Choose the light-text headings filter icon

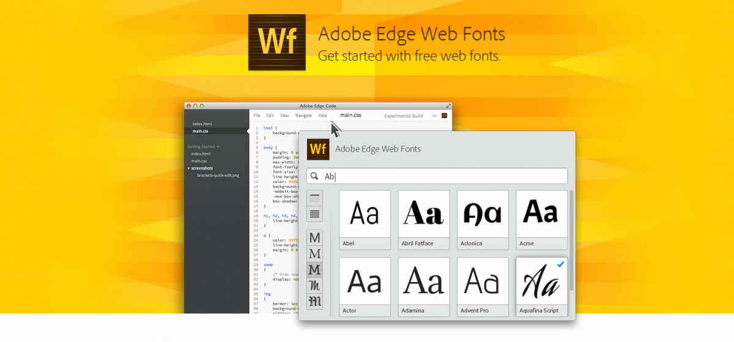(315, 198)
